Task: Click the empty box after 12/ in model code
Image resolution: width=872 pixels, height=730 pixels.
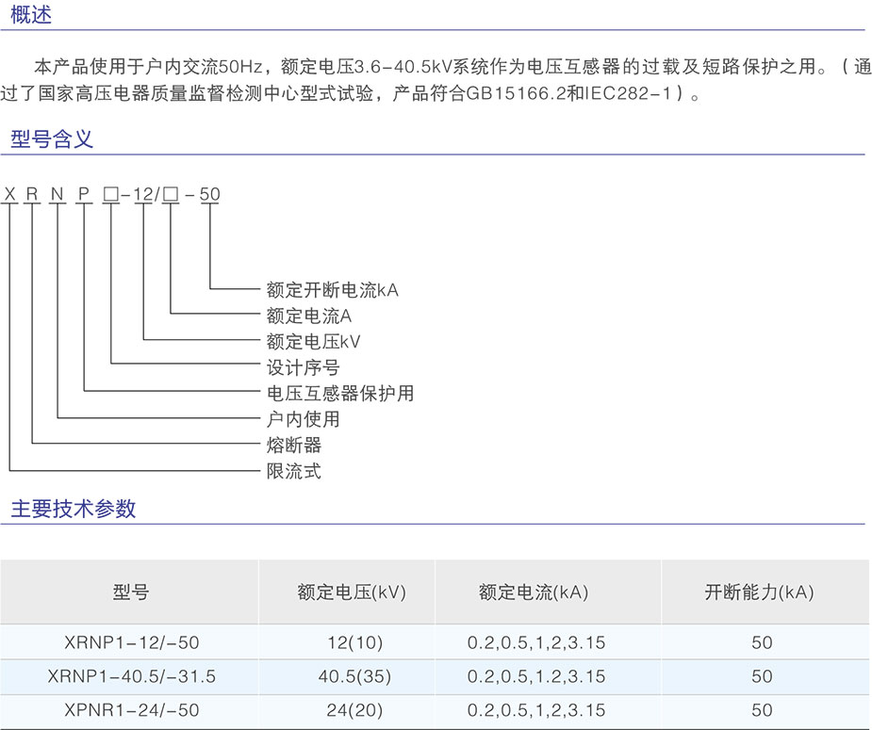Action: point(171,195)
